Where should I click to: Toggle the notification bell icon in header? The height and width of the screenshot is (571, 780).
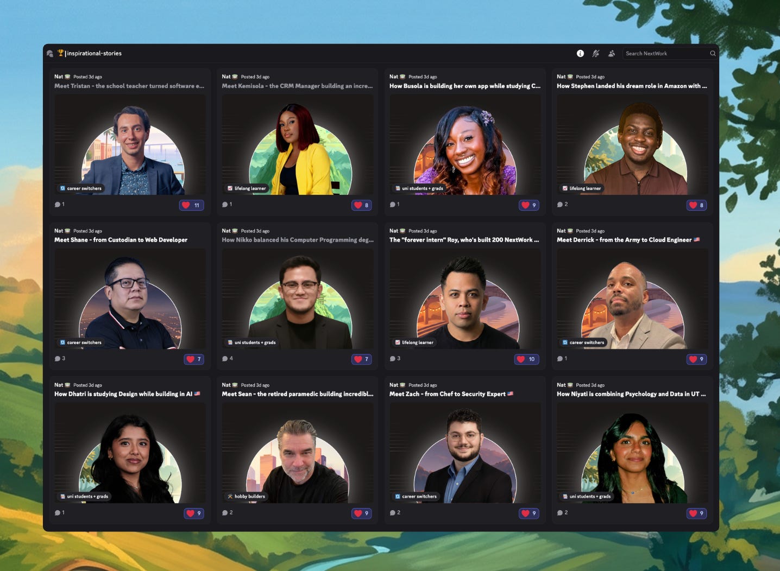tap(596, 53)
